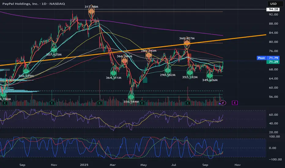This screenshot has width=285, height=168.
Task: Click the 94.28 horizontal line price label
Action: coord(273,9)
